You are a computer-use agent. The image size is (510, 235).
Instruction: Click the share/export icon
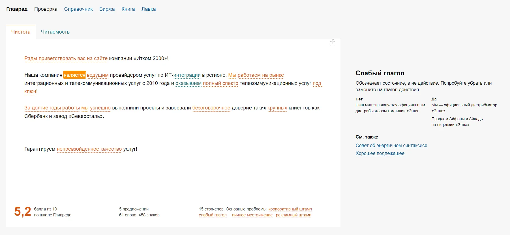coord(333,43)
